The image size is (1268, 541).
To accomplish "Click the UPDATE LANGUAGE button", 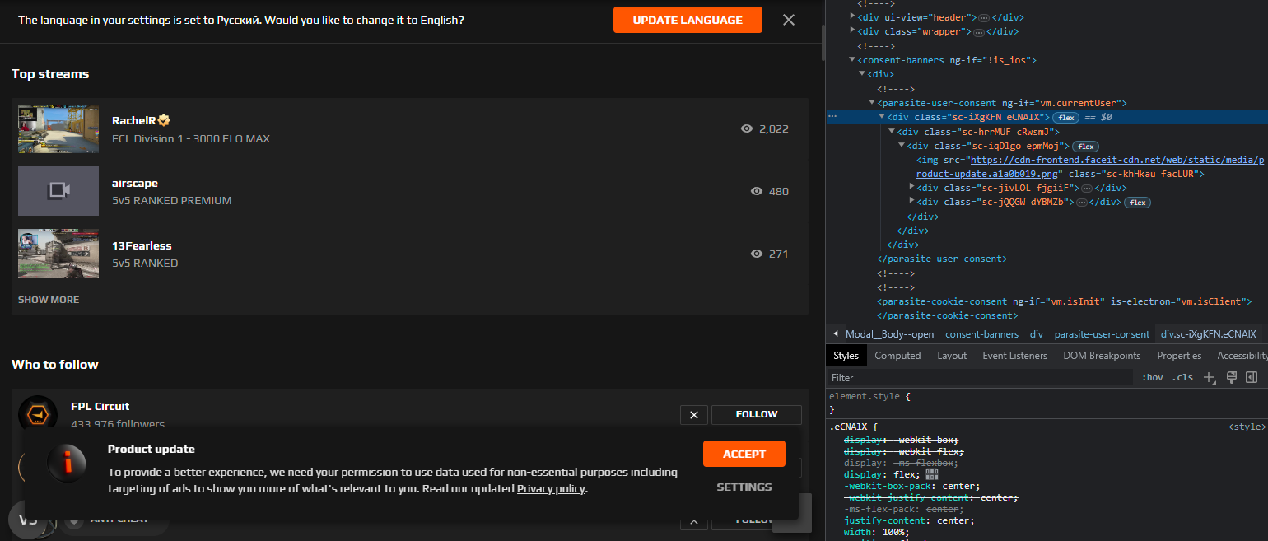I will point(688,20).
